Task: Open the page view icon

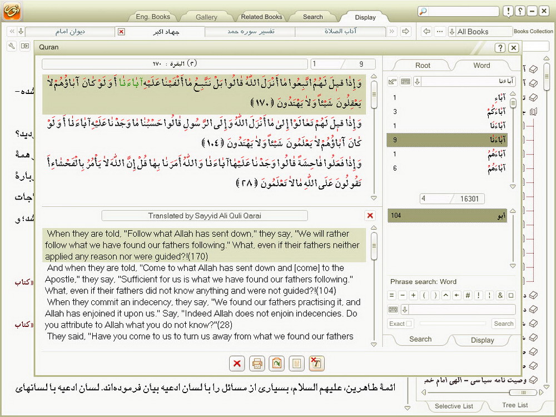Action: tap(296, 364)
